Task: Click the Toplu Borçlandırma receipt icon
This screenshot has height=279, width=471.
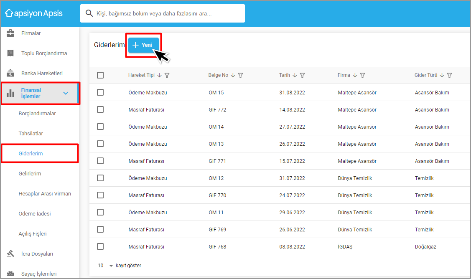Action: [10, 53]
